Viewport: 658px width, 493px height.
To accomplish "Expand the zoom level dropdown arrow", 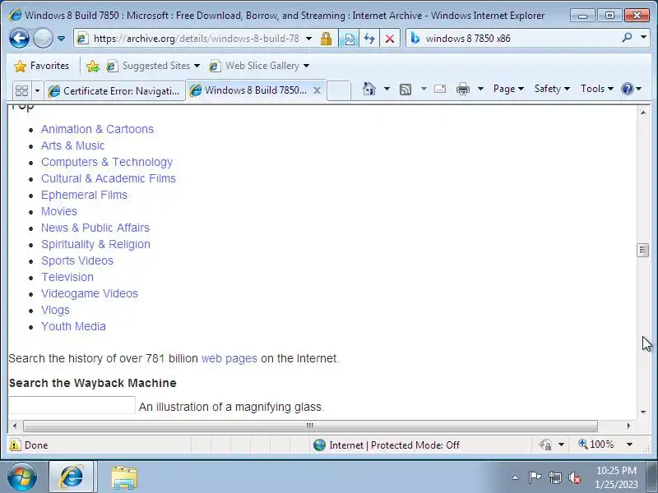I will click(x=629, y=445).
